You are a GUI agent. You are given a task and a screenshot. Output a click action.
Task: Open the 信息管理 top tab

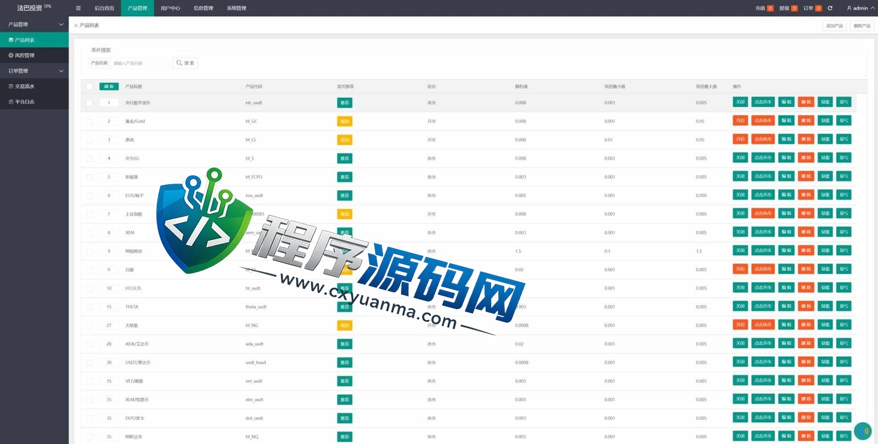click(x=203, y=8)
